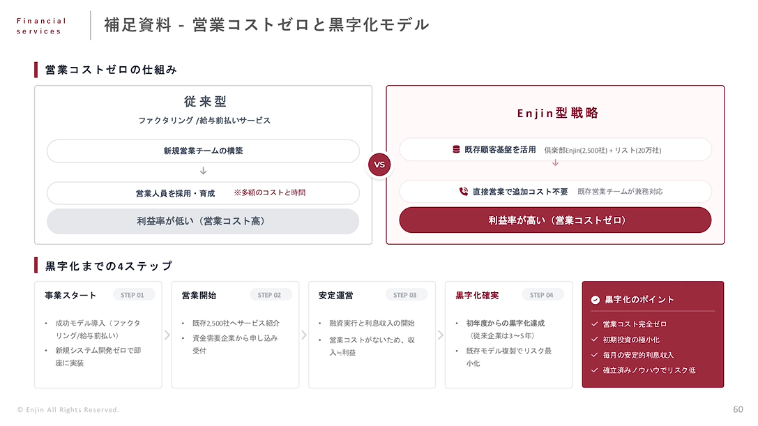Screen dimensions: 758x426
Task: Select the STEP 04 badge
Action: tap(541, 295)
